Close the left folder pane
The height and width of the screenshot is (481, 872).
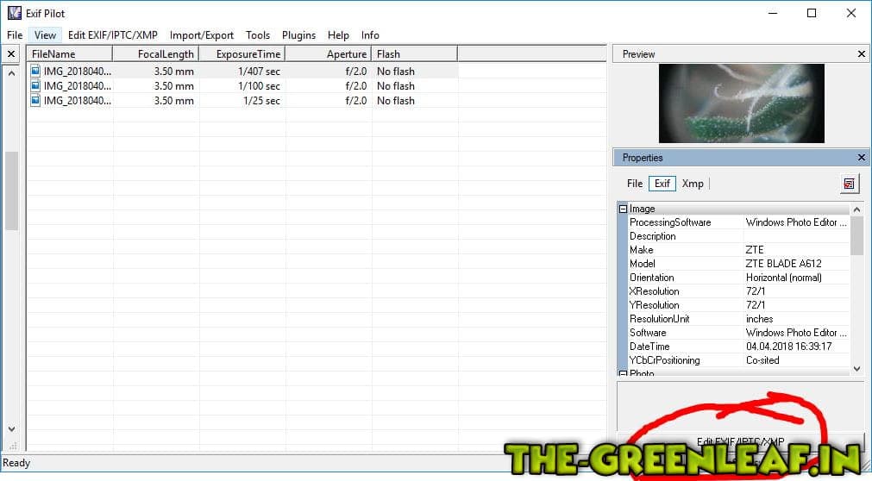click(x=11, y=54)
